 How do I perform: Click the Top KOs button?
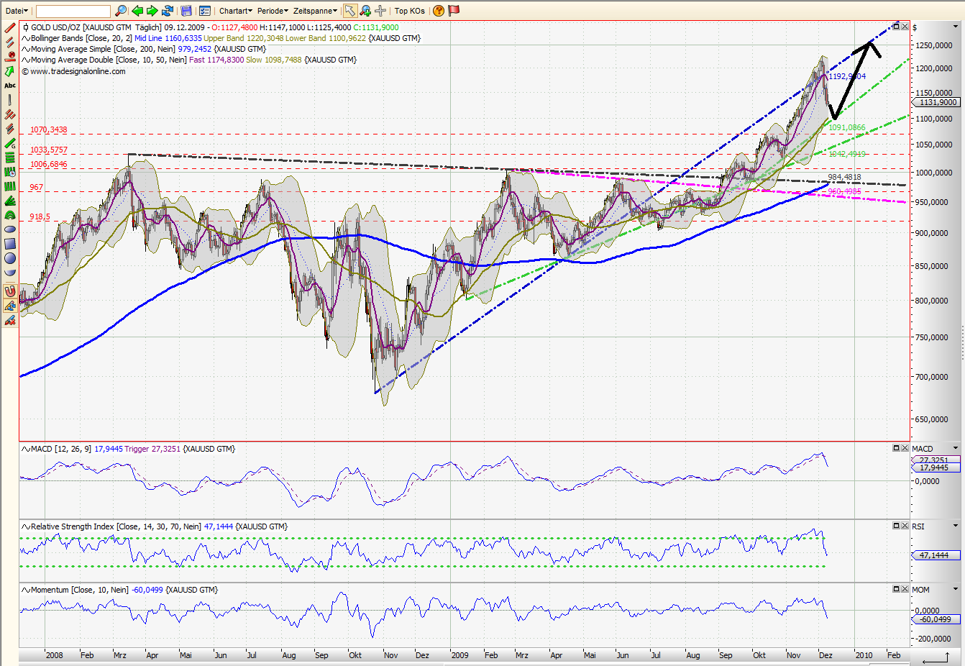(410, 11)
